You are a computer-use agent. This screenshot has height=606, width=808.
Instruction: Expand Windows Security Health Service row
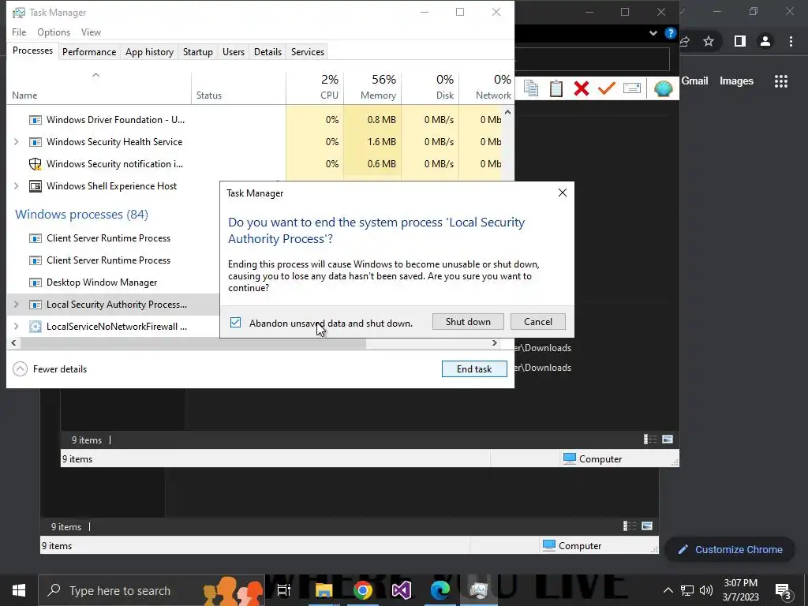pos(17,142)
